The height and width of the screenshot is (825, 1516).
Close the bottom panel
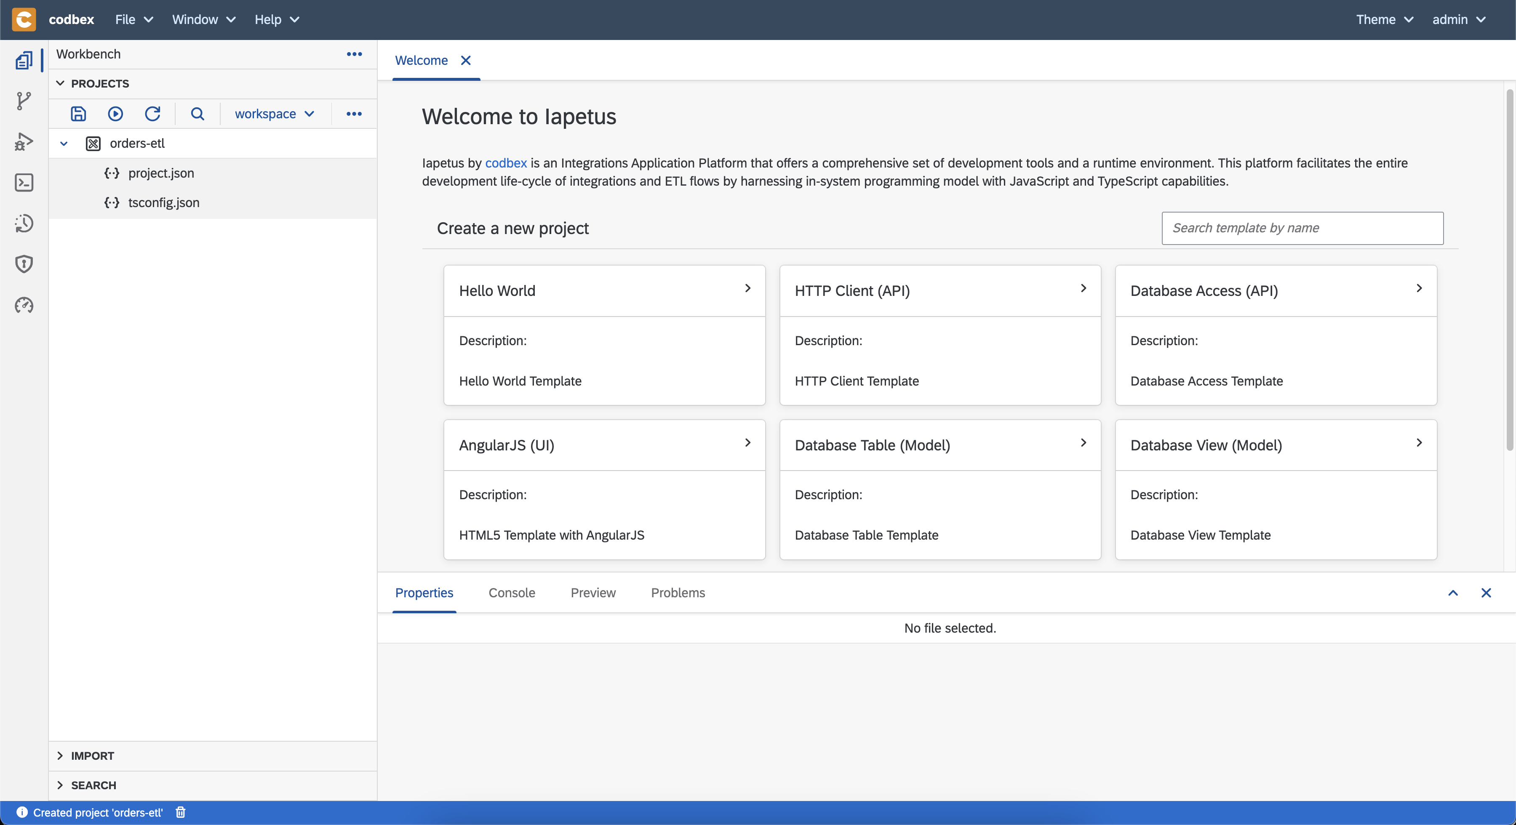1486,593
